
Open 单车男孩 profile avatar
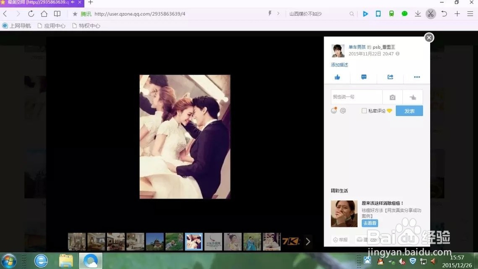(x=338, y=51)
